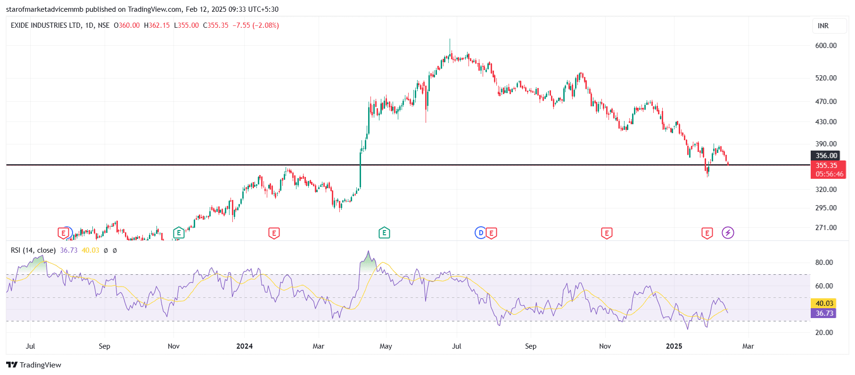The width and height of the screenshot is (855, 375).
Task: Click the 520.00 price axis label
Action: 826,78
